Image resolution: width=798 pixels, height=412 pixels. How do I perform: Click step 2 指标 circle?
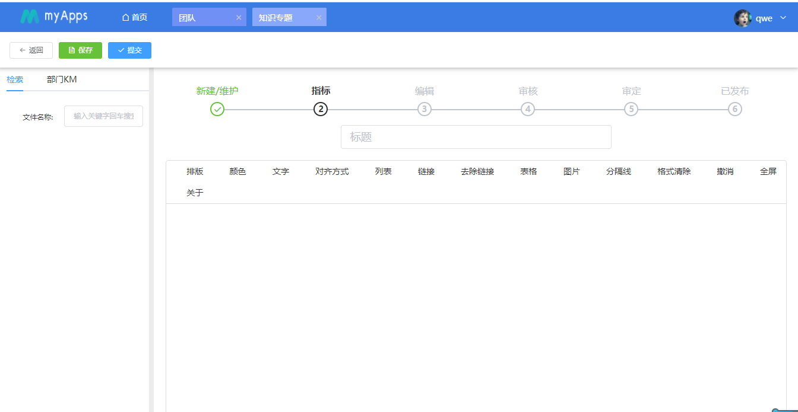click(x=321, y=109)
